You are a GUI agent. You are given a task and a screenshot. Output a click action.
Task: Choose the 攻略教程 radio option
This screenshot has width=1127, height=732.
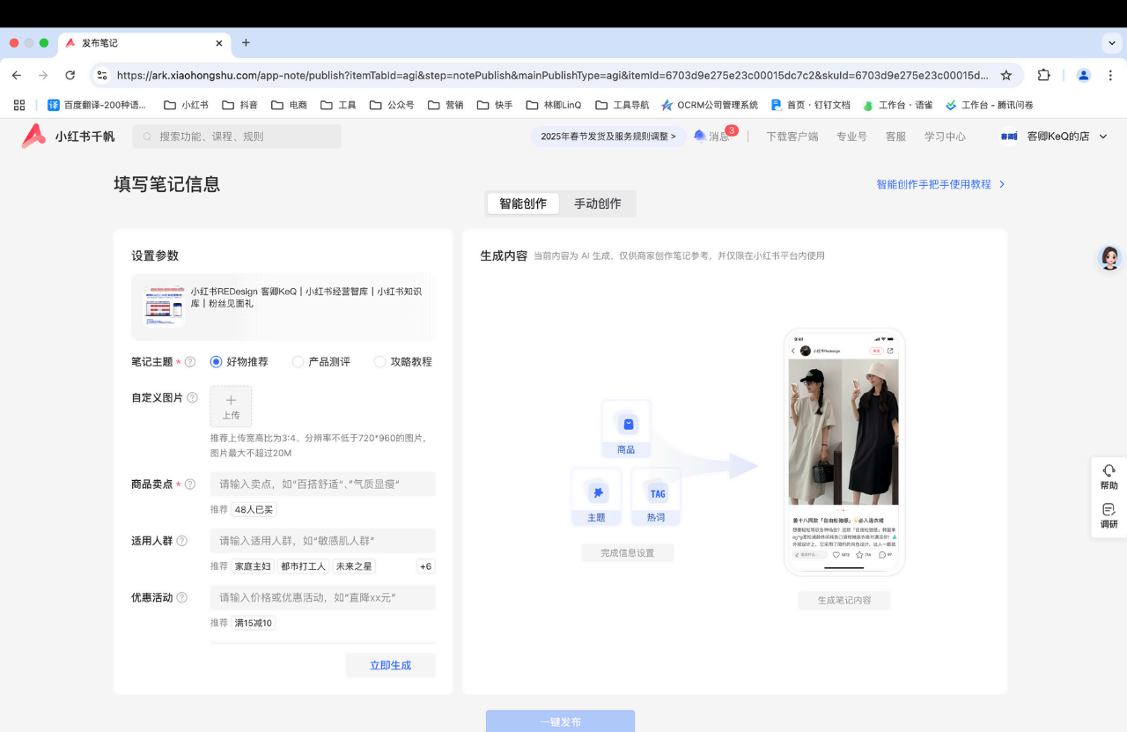click(x=380, y=362)
